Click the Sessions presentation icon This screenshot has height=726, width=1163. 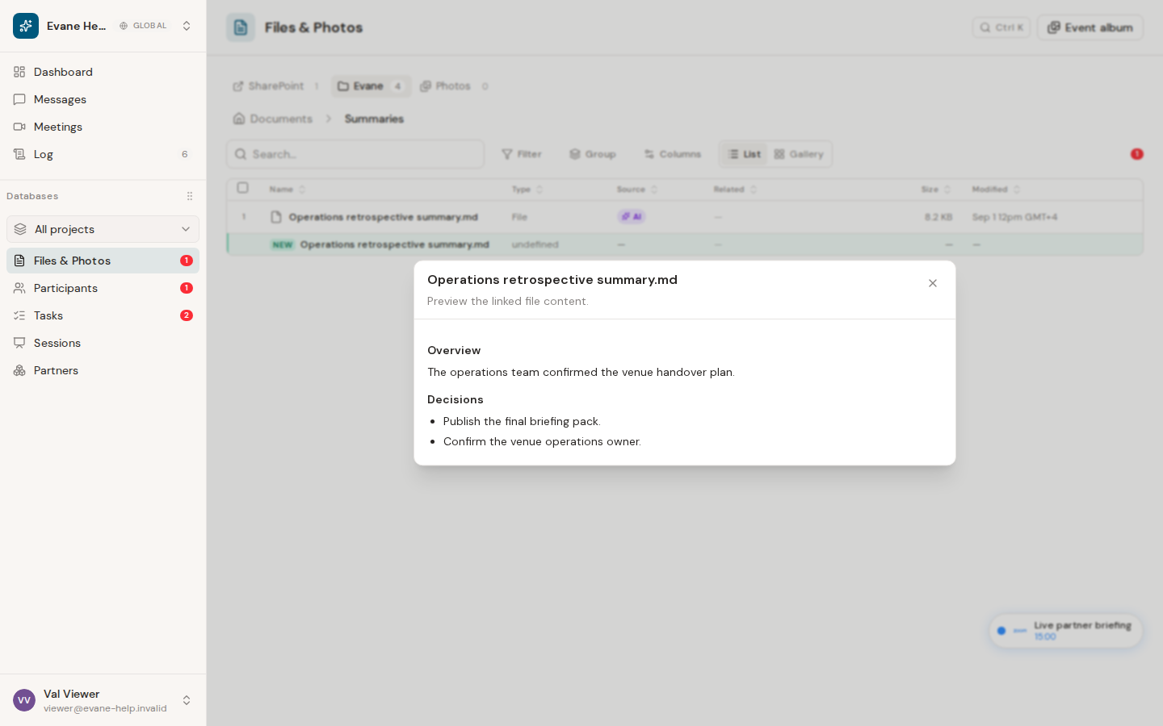[19, 343]
